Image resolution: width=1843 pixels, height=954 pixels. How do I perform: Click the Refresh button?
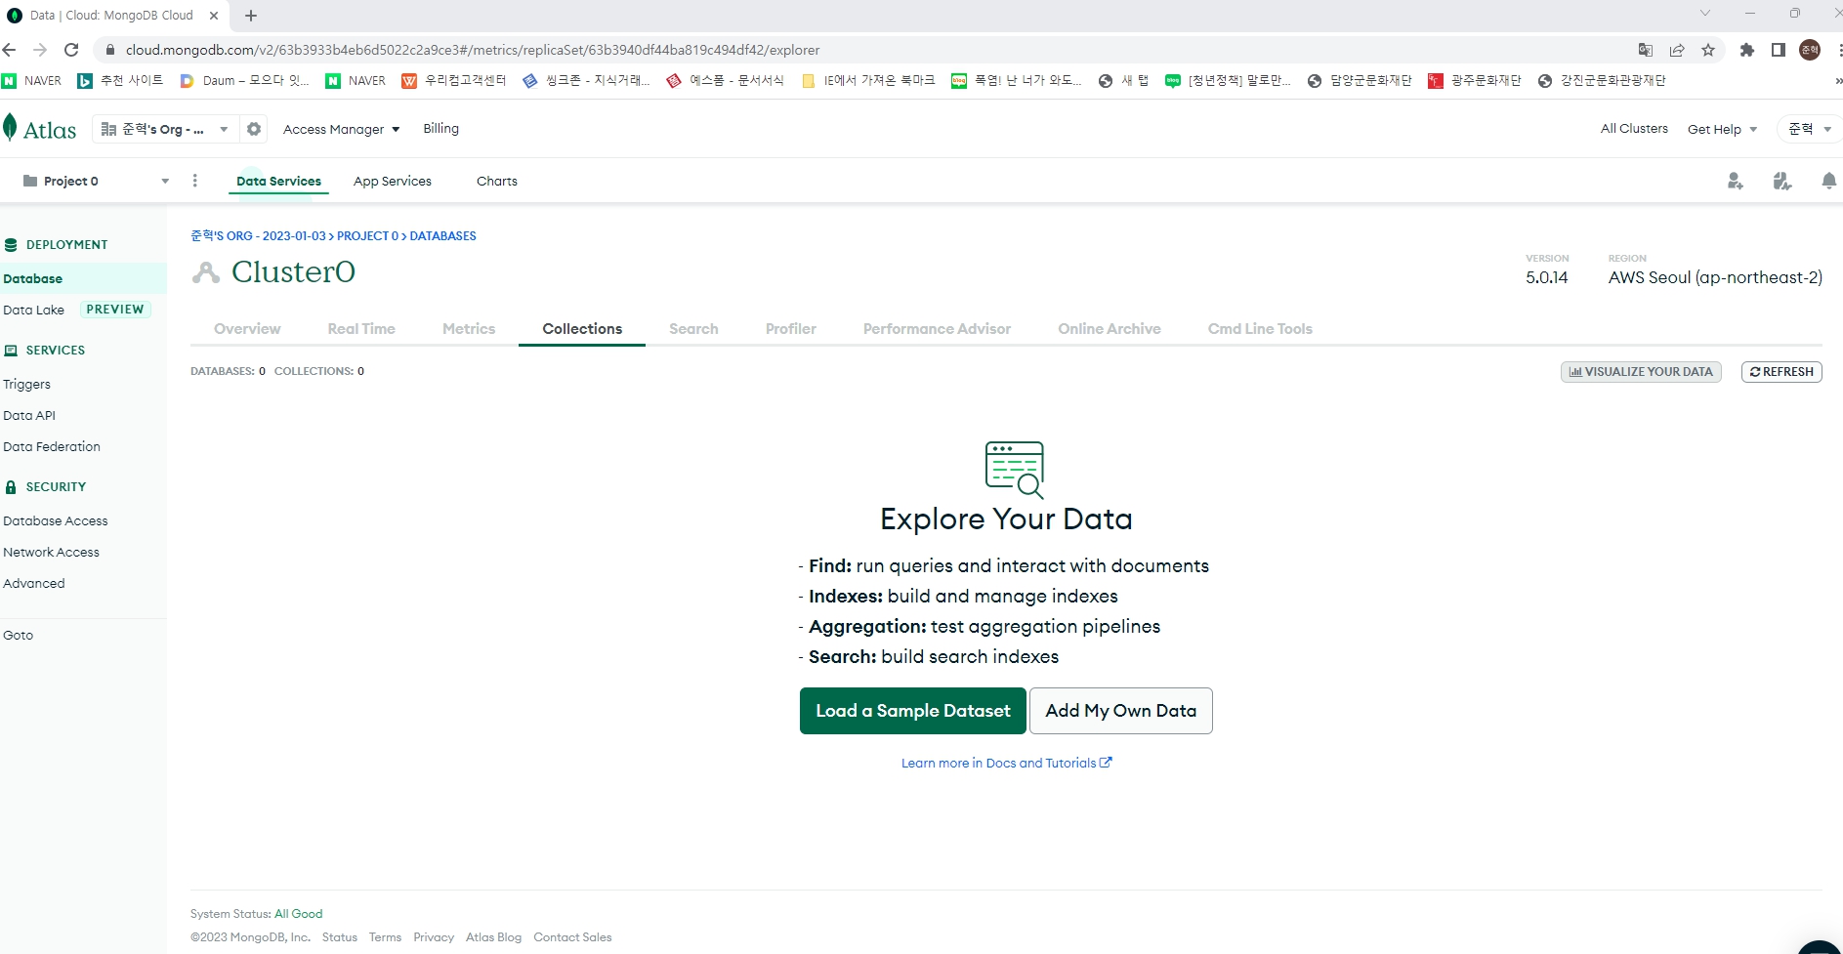point(1781,372)
